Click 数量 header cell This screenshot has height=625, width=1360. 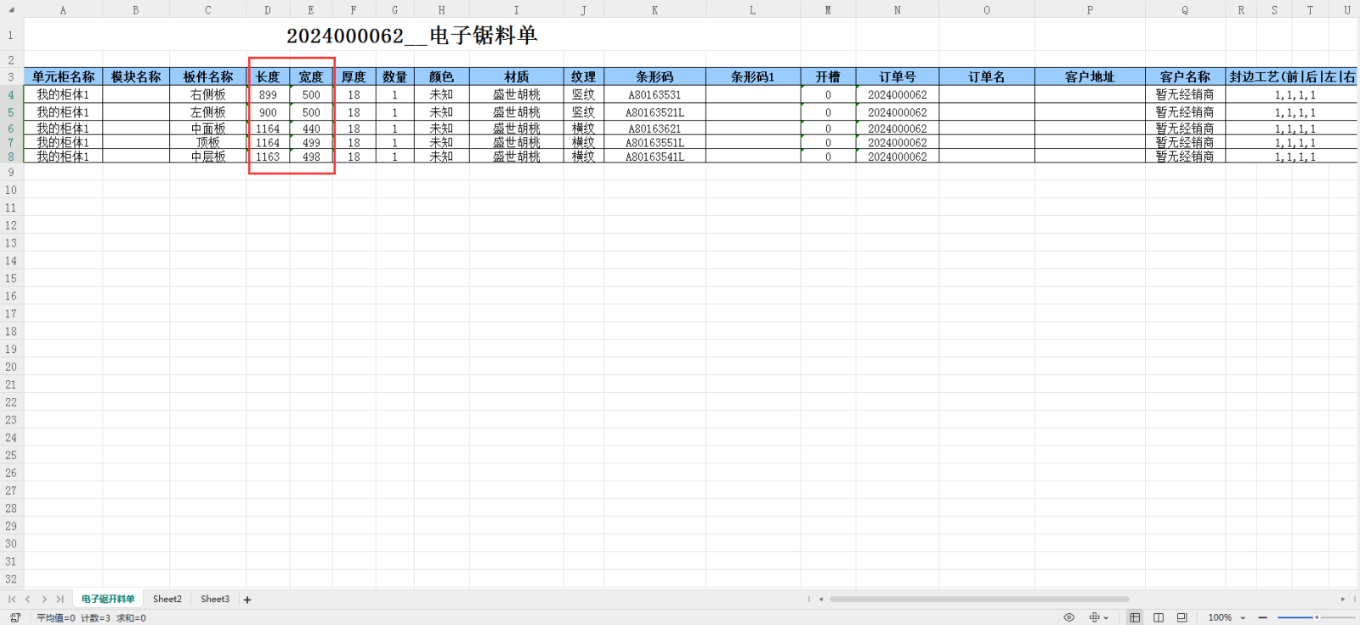tap(394, 77)
